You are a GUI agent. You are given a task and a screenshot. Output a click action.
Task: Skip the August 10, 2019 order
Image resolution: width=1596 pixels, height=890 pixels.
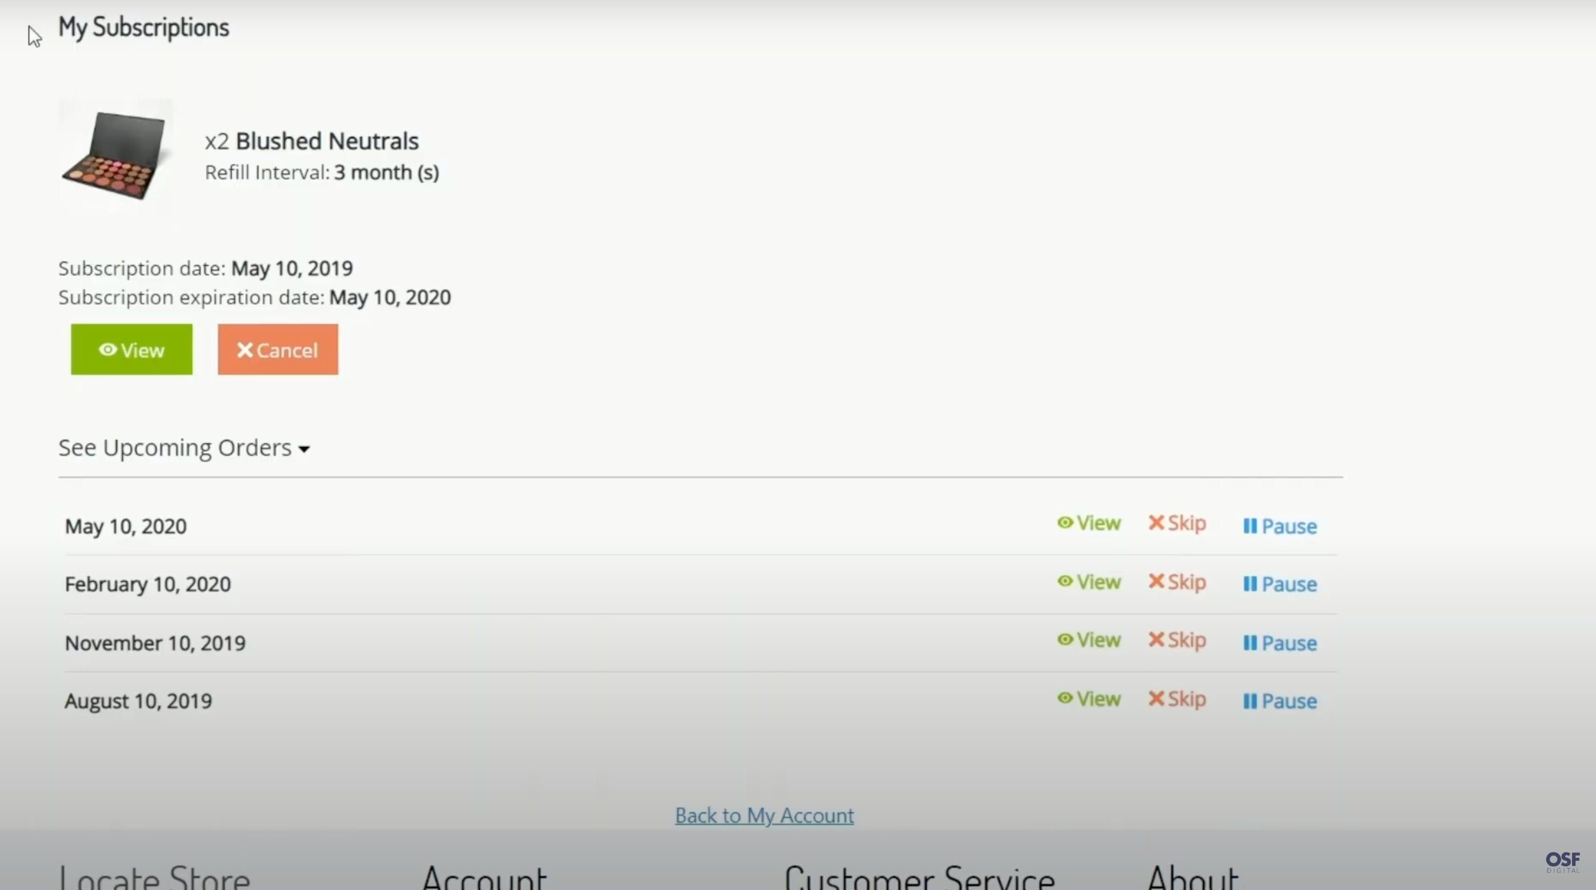point(1176,699)
